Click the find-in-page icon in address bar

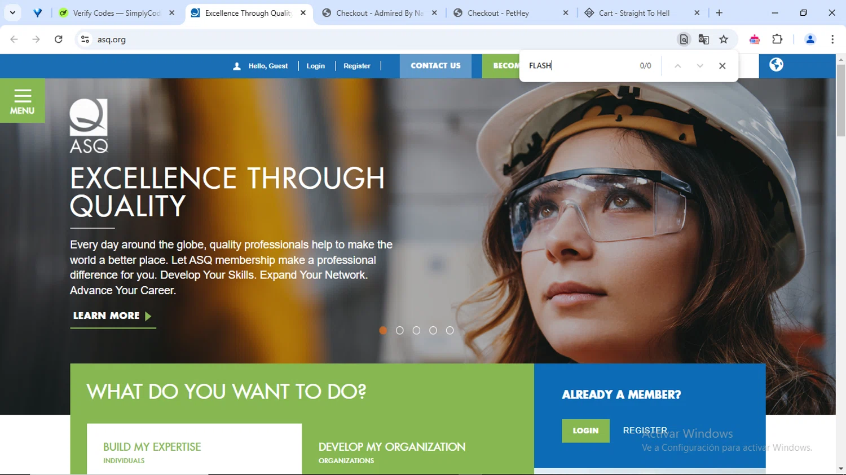pyautogui.click(x=684, y=39)
